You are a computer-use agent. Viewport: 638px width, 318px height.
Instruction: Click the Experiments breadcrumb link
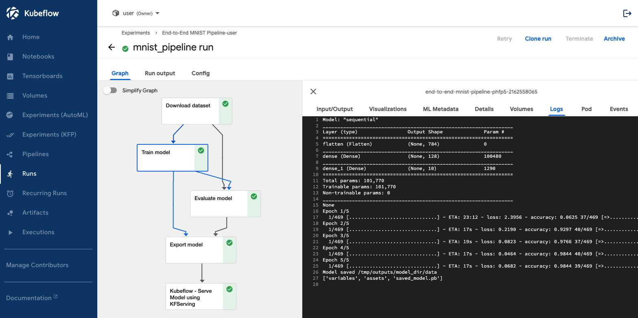[x=136, y=33]
